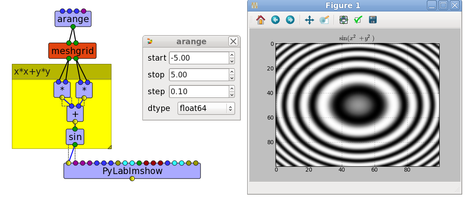Go forward to next view
Screen dimensions: 465x197
(x=290, y=20)
